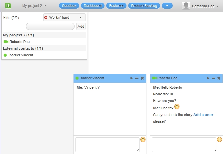Click smiley emoticon after Fine thx
The image size is (223, 154).
177,107
